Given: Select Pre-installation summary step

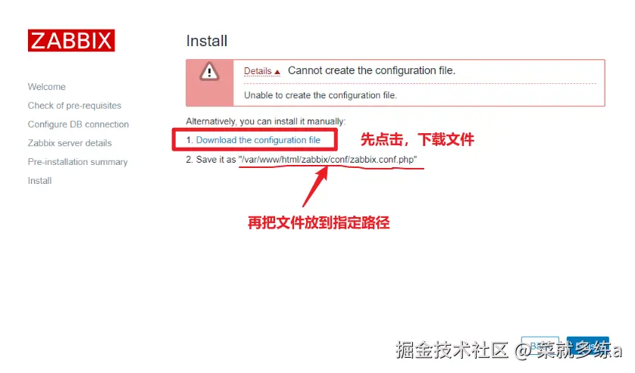Looking at the screenshot, I should pos(78,162).
